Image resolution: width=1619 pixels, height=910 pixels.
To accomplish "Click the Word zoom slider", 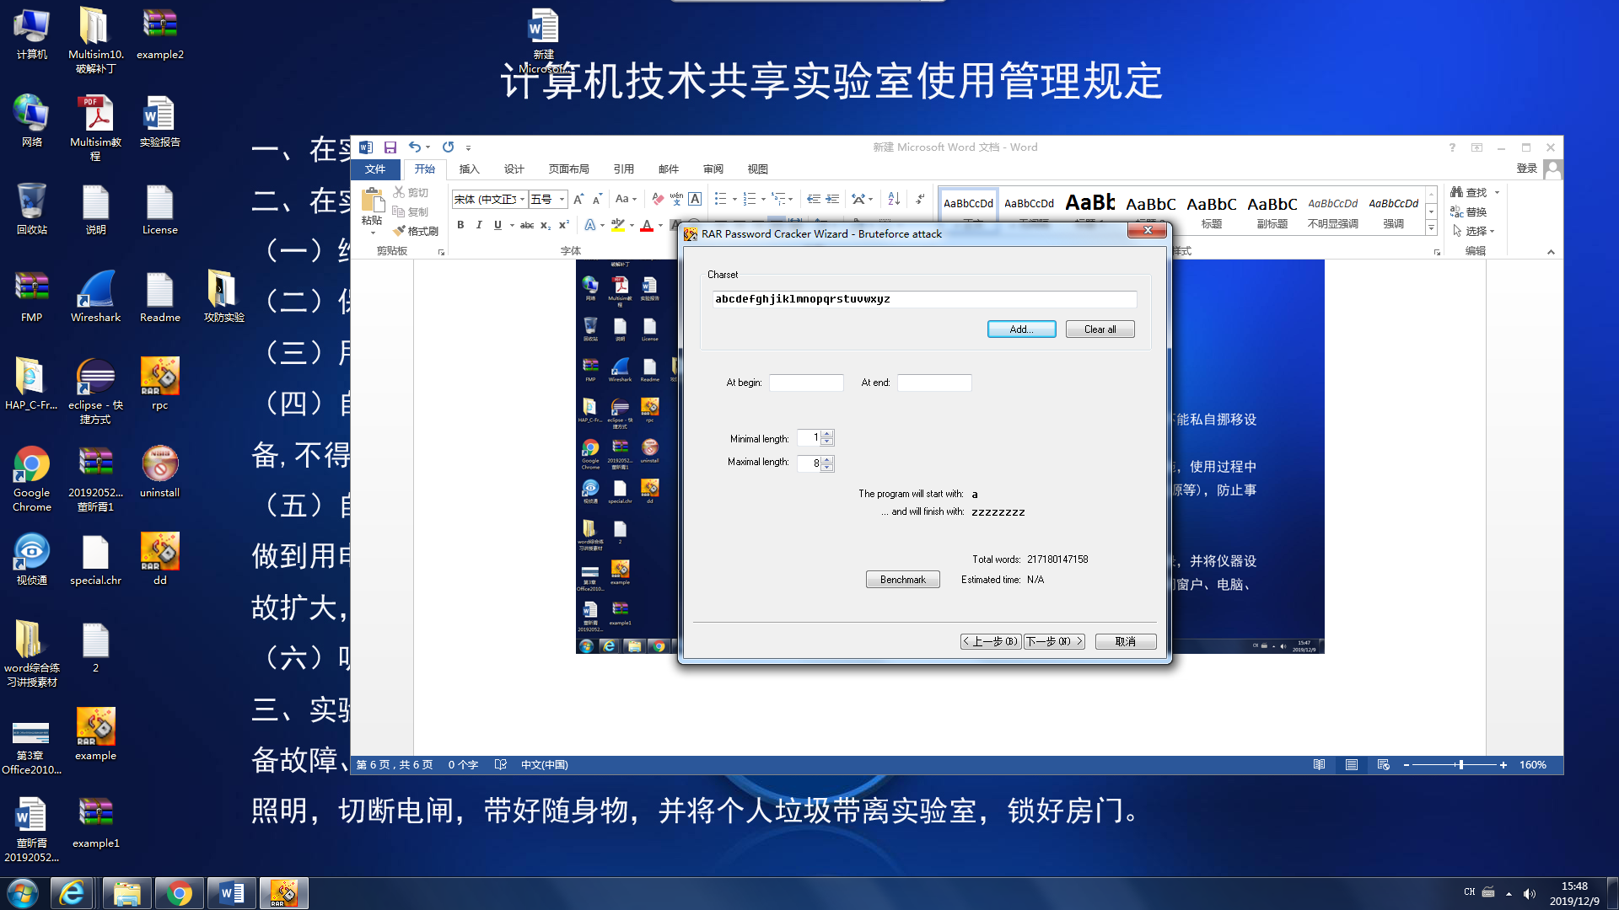I will coord(1460,765).
